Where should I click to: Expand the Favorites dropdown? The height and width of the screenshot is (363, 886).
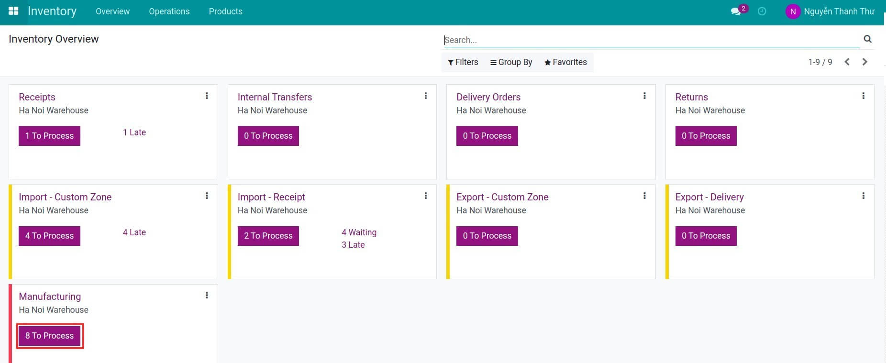[565, 62]
